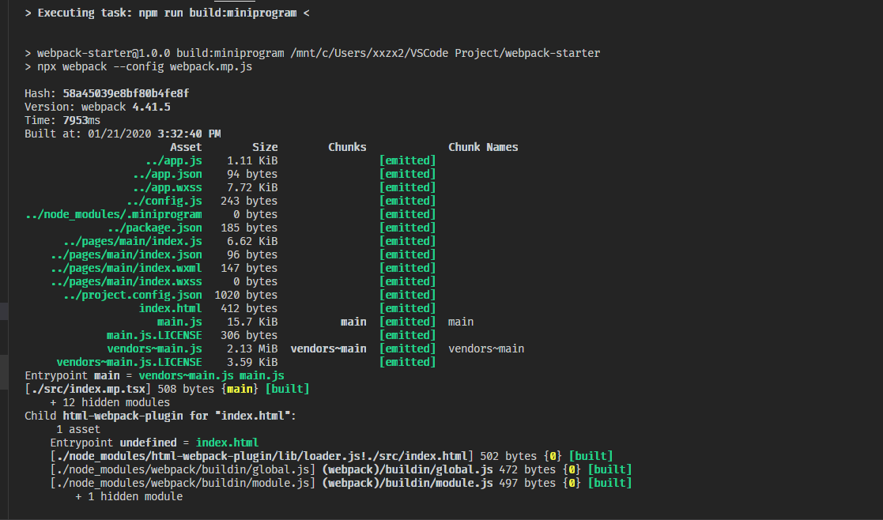The height and width of the screenshot is (520, 883).
Task: Click the asset name ../app.js
Action: pyautogui.click(x=173, y=161)
